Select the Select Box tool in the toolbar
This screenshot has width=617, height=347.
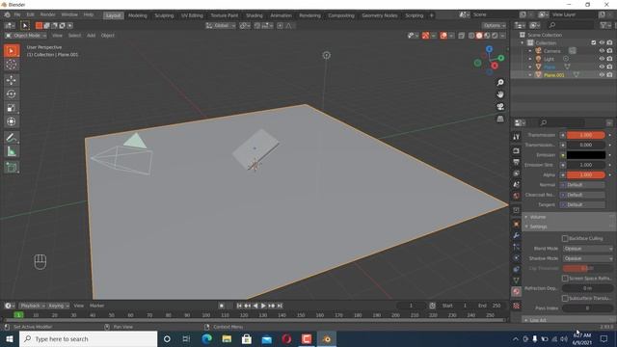pyautogui.click(x=12, y=51)
